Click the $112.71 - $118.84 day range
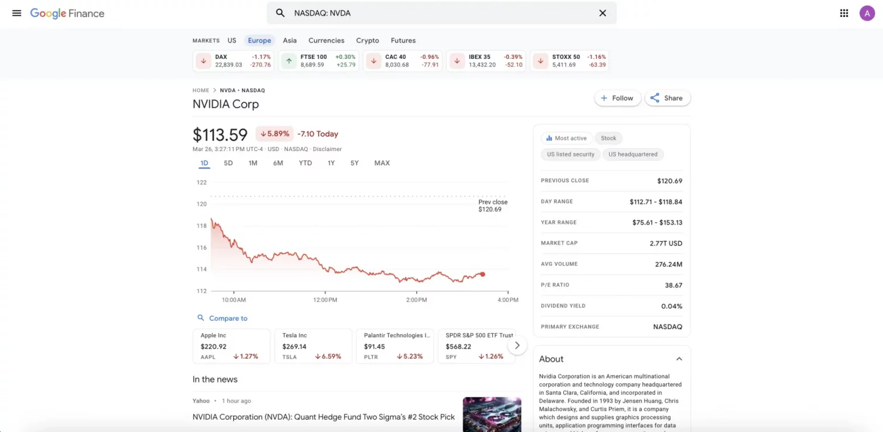 click(656, 202)
